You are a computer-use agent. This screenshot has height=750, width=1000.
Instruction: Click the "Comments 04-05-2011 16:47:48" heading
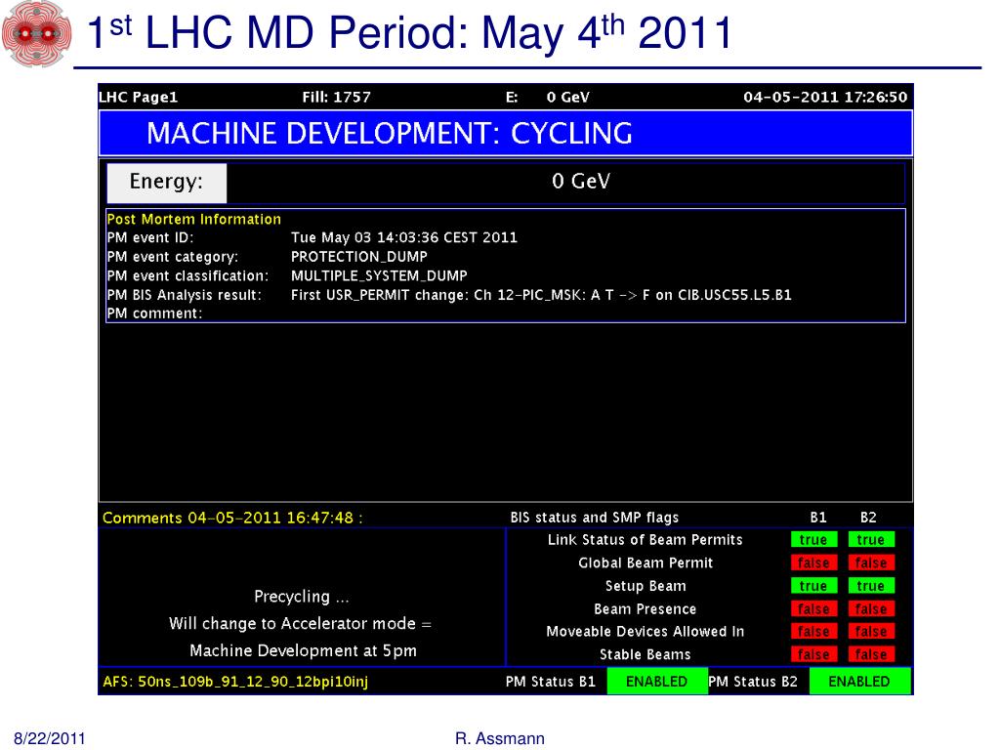click(232, 518)
